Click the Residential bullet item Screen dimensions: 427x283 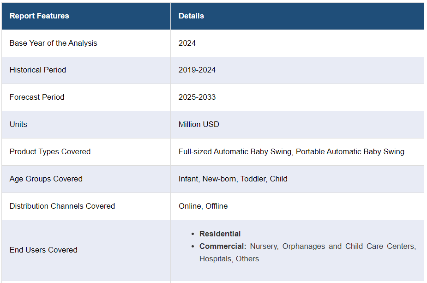click(220, 234)
